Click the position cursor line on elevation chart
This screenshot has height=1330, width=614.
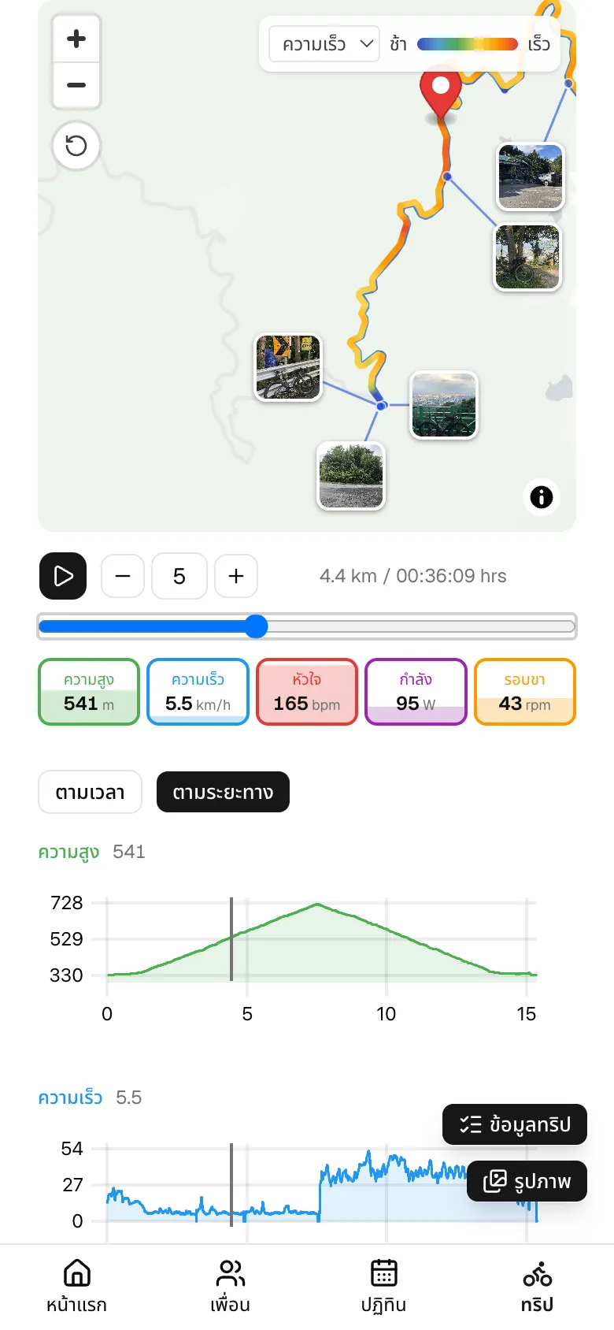[231, 939]
